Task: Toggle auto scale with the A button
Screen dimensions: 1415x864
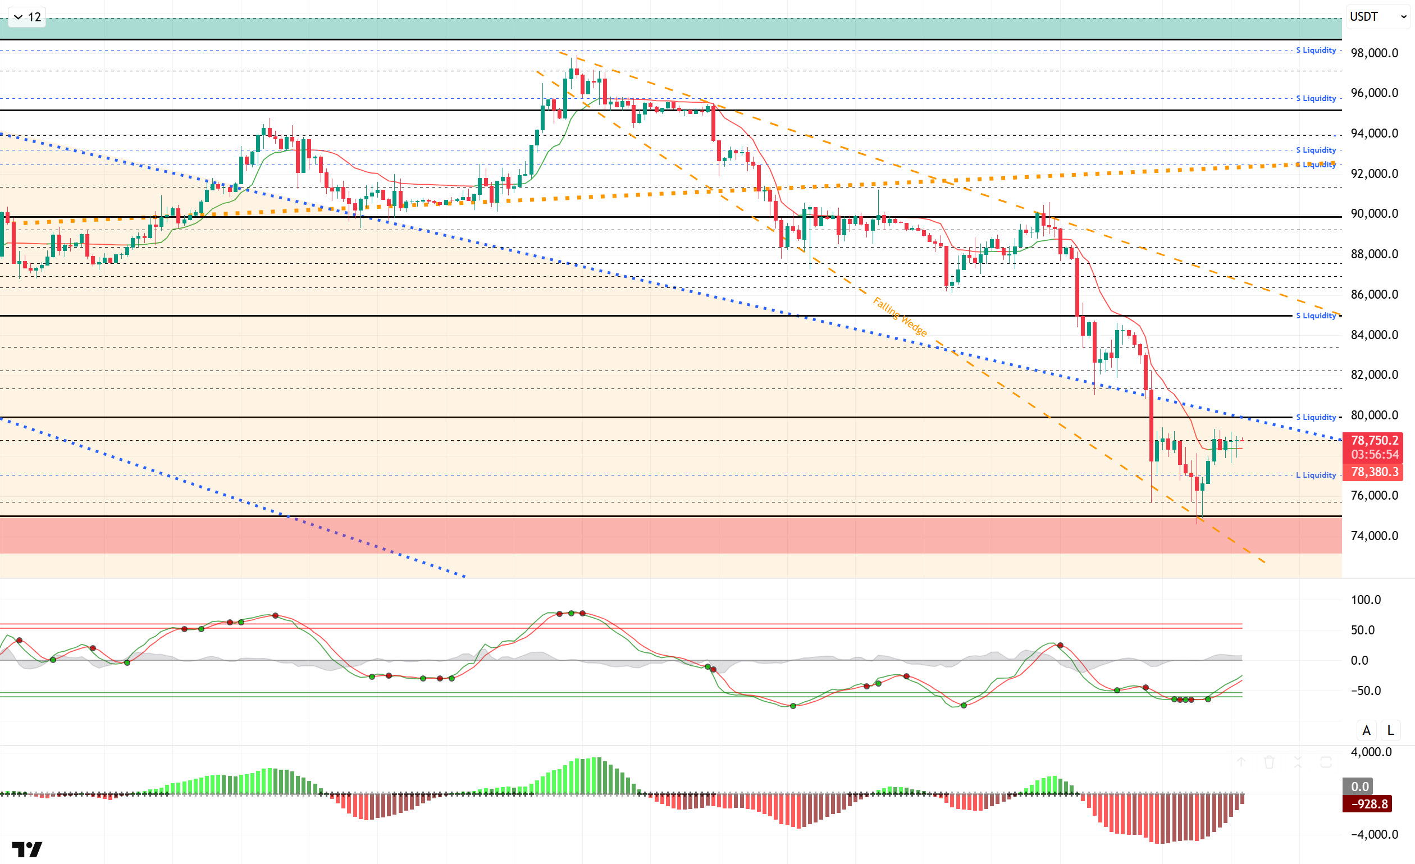Action: coord(1366,730)
